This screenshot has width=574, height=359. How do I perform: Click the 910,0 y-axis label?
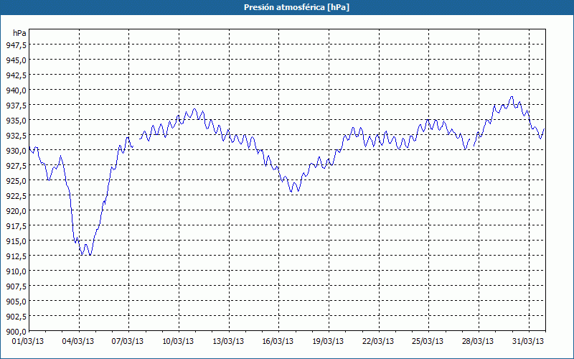tap(16, 271)
